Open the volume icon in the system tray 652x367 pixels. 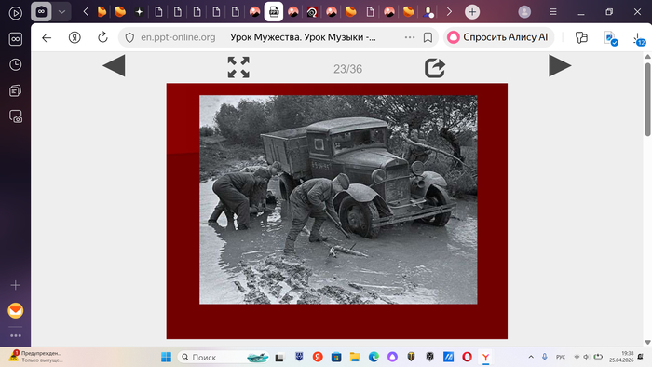point(586,357)
